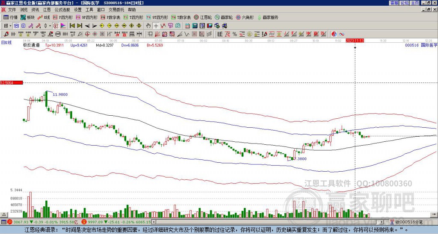Click the up-triangle button at volume pane corner

[4, 214]
